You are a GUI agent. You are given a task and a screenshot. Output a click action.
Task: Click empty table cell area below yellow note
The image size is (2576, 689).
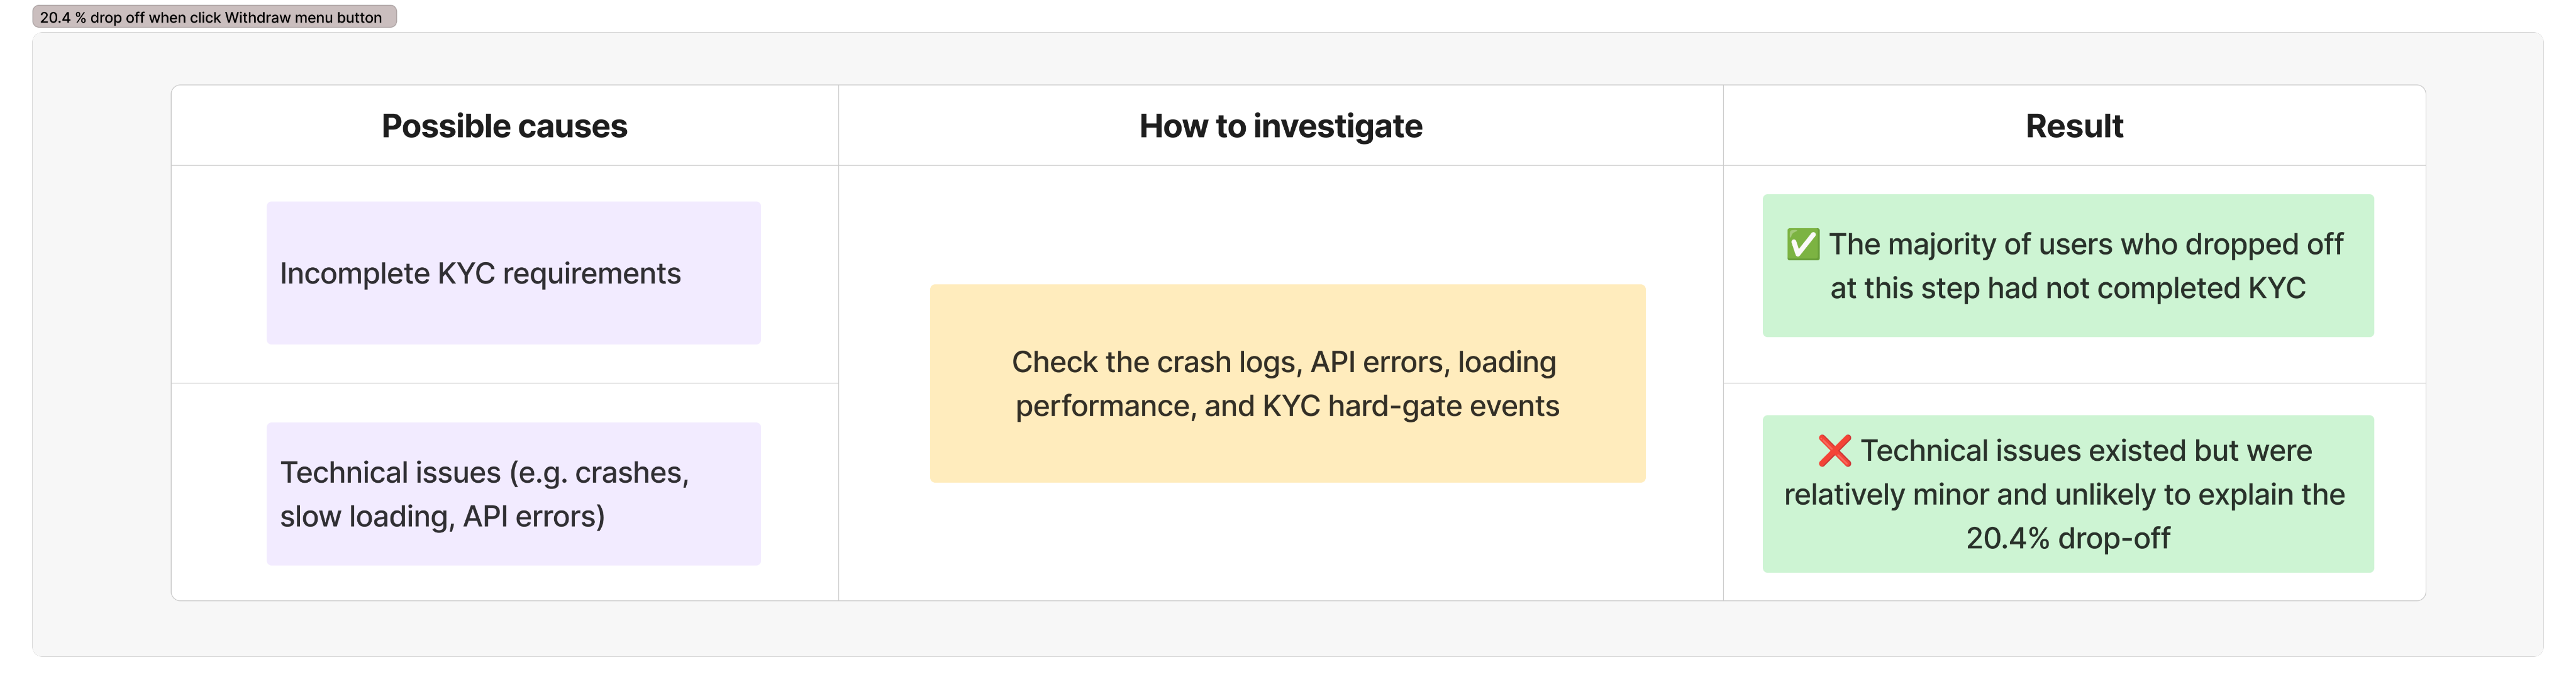pos(1280,541)
